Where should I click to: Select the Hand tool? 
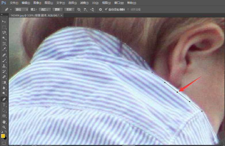4,122
